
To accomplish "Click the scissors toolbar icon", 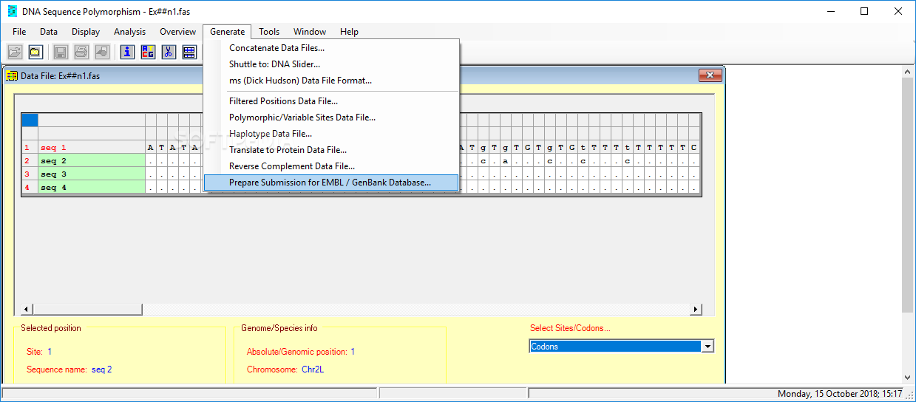I will 169,52.
